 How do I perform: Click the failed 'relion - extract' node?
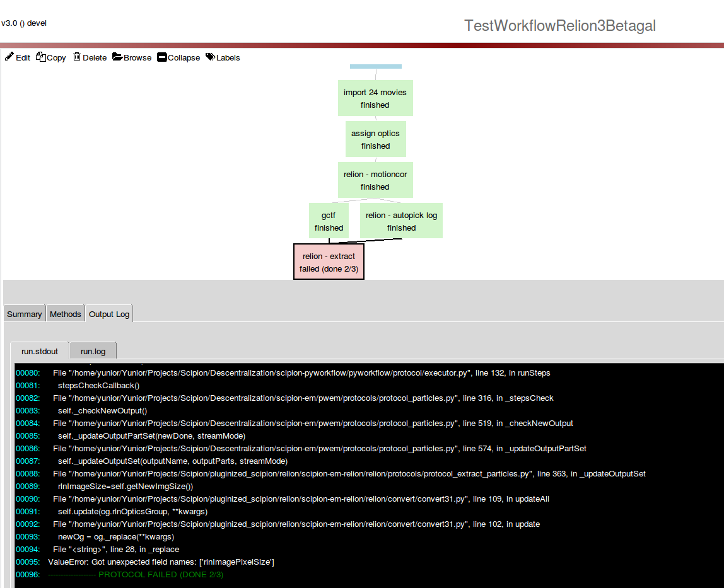click(329, 262)
